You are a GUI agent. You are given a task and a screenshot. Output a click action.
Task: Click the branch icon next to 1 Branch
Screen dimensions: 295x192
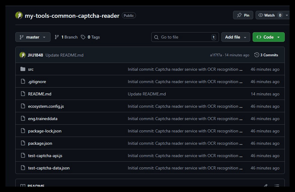57,37
